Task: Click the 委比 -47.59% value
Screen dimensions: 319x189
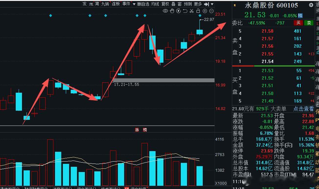Action: [256, 23]
